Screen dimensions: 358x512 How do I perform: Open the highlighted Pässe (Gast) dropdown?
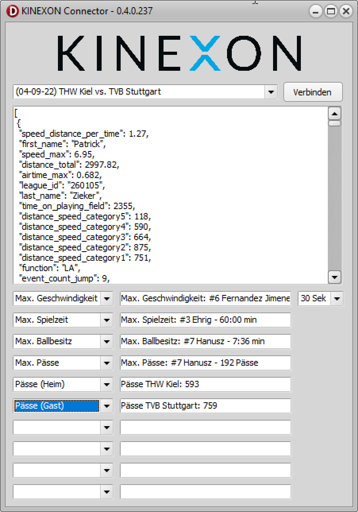click(x=106, y=406)
